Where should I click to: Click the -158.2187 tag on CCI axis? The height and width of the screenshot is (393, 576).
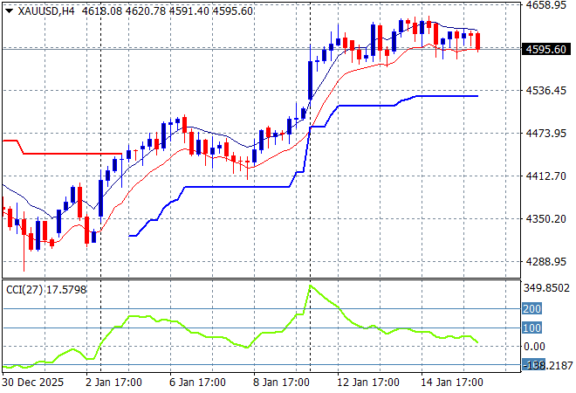pyautogui.click(x=547, y=365)
